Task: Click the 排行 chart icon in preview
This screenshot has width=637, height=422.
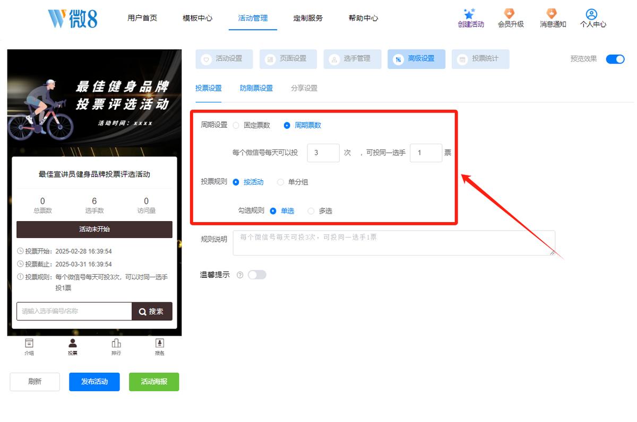Action: (116, 343)
